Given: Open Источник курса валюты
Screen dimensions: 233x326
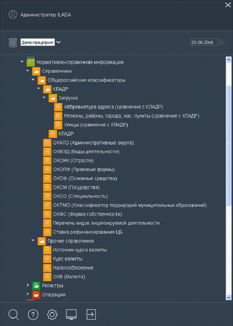Looking at the screenshot, I should (x=80, y=250).
